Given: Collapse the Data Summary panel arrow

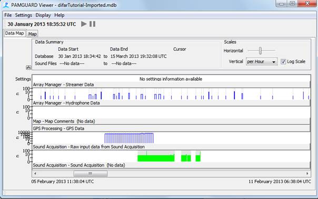Looking at the screenshot, I should click(28, 68).
